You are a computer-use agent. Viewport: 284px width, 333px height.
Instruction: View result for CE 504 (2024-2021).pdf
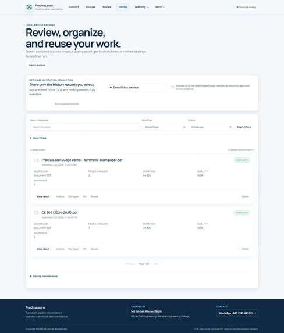(x=43, y=249)
